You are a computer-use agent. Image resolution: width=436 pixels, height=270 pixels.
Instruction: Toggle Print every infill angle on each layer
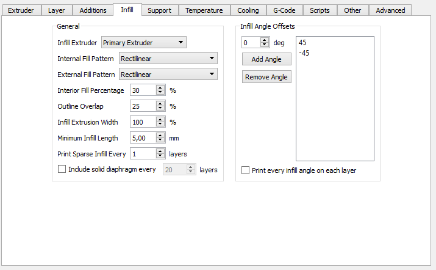point(246,170)
